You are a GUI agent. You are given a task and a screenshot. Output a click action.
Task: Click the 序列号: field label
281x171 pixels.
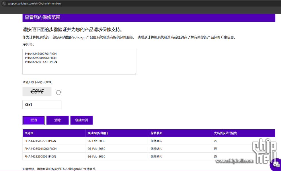[28, 44]
